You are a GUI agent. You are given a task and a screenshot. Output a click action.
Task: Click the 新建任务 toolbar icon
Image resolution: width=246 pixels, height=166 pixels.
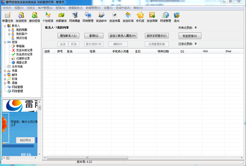(x=7, y=17)
